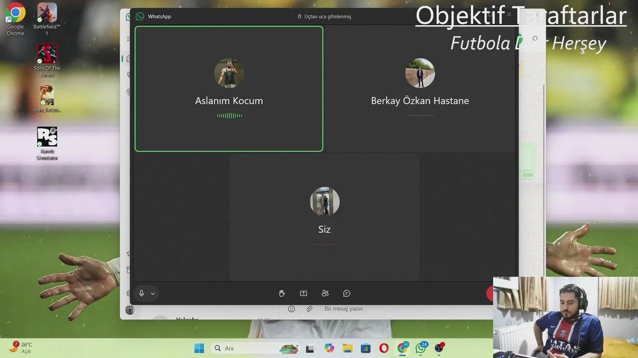Raise hand in the WhatsApp call
Screen dimensions: 638x358
point(282,293)
